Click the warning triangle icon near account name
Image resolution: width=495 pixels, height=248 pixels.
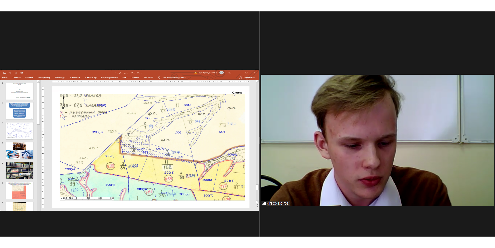point(196,73)
